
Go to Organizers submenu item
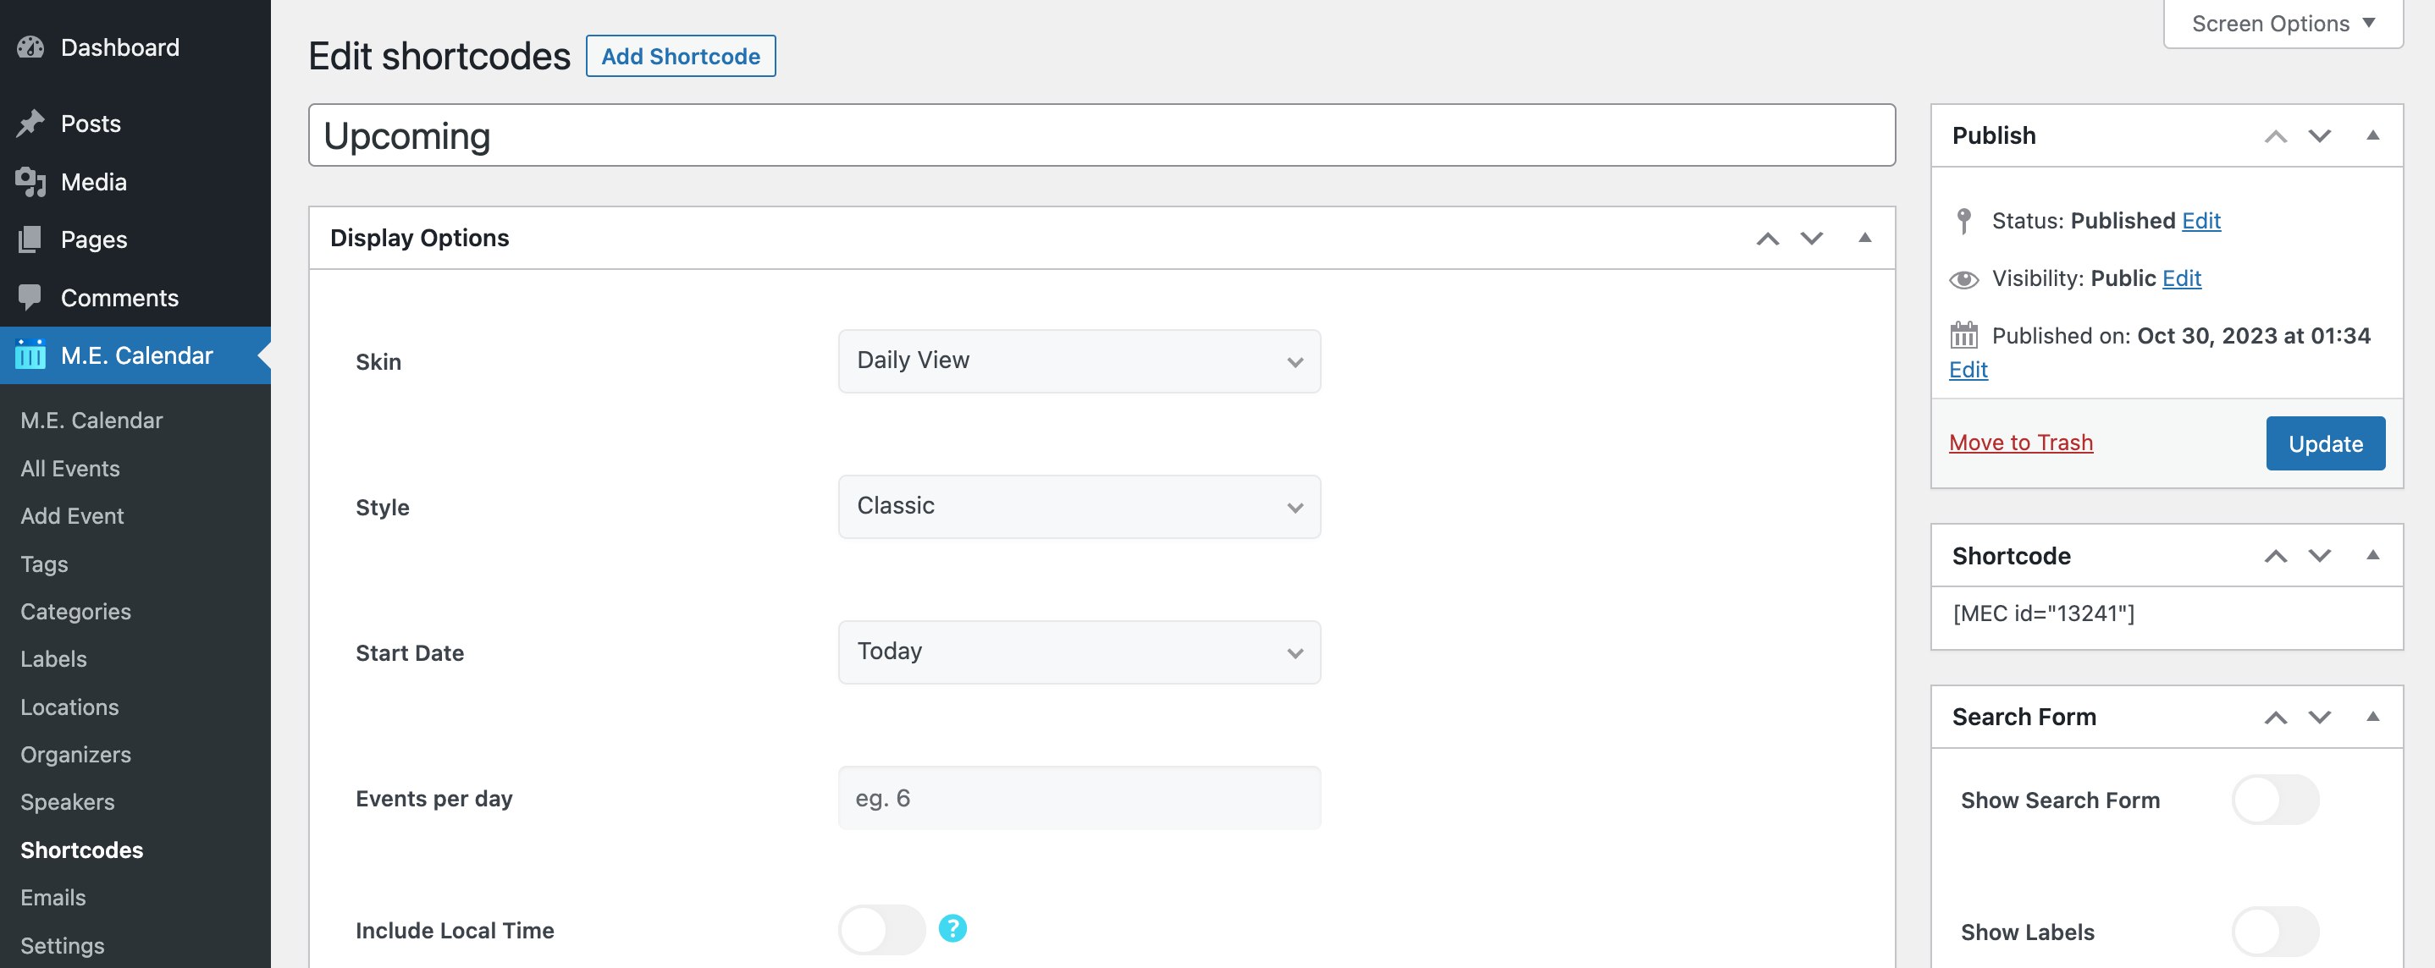click(x=75, y=755)
